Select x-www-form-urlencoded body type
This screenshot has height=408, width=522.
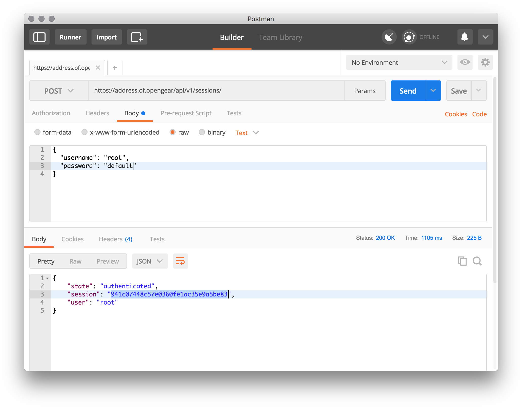(x=85, y=132)
